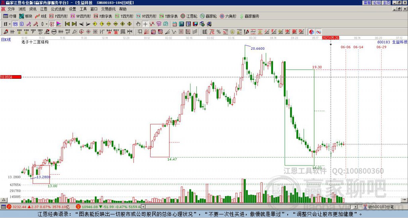This screenshot has width=408, height=218.
Task: Click the Shenzhen index 10946.08 status item
Action: pyautogui.click(x=108, y=207)
